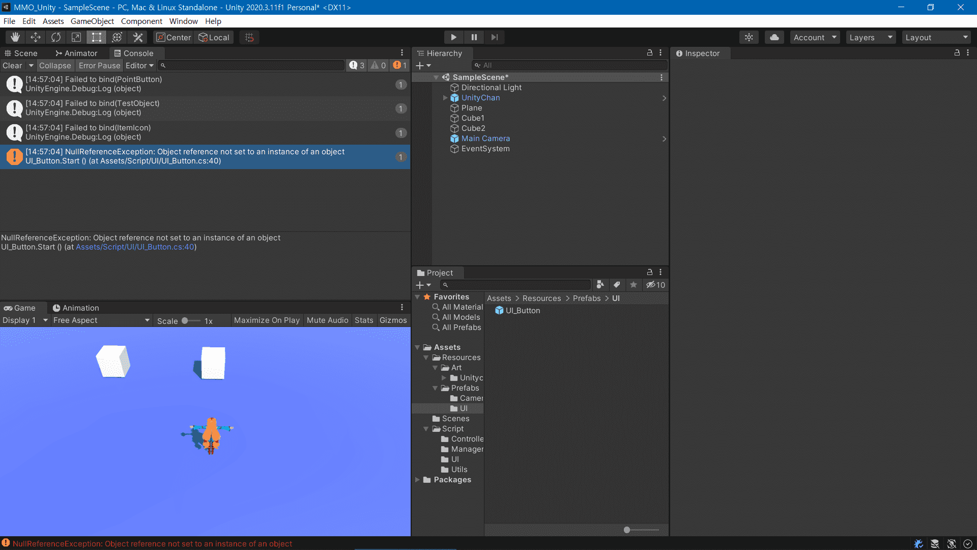Toggle Stats in Game view

pos(364,320)
